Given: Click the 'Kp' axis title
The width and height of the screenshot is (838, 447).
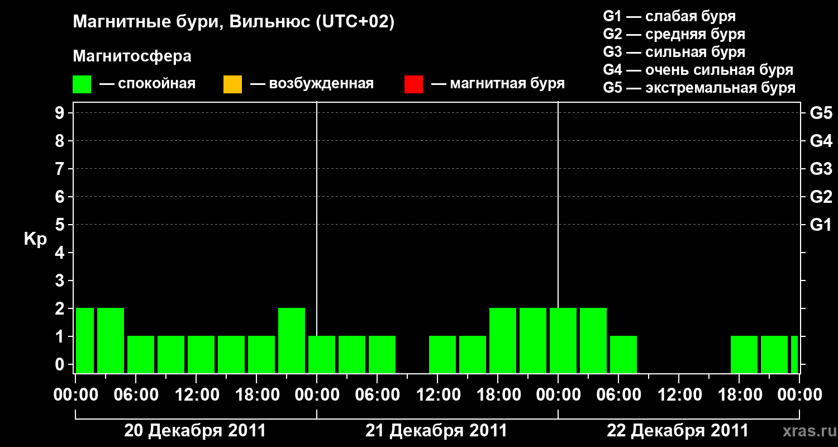Looking at the screenshot, I should pyautogui.click(x=35, y=239).
